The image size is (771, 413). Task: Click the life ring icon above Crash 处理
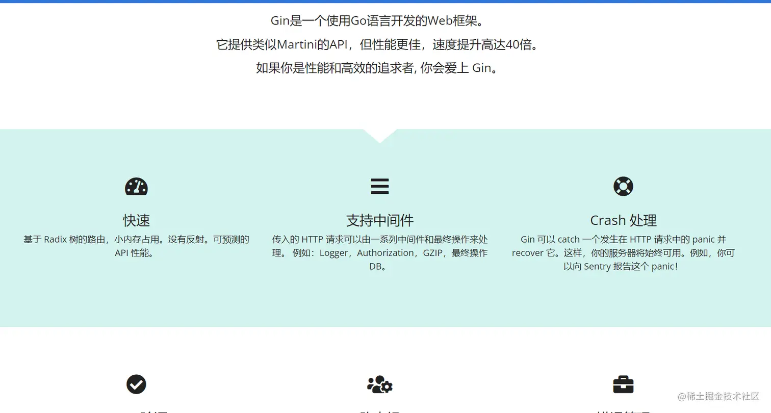[623, 186]
